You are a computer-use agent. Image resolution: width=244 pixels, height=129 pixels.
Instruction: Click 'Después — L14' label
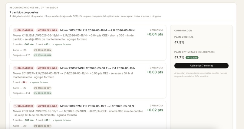coord(21,93)
